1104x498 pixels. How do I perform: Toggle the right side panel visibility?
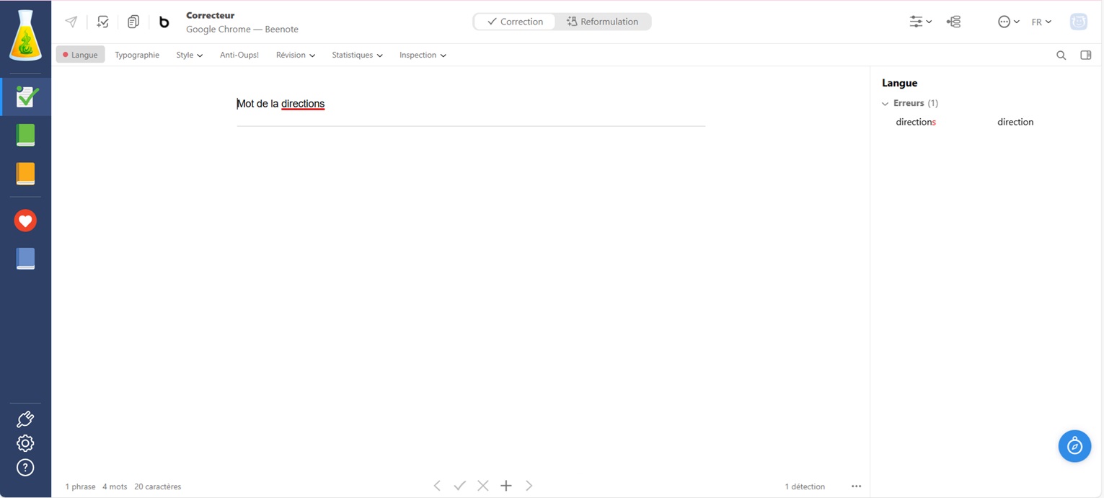[x=1085, y=55]
